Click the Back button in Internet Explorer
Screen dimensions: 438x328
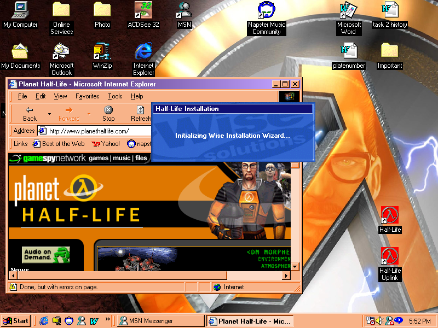pyautogui.click(x=30, y=114)
